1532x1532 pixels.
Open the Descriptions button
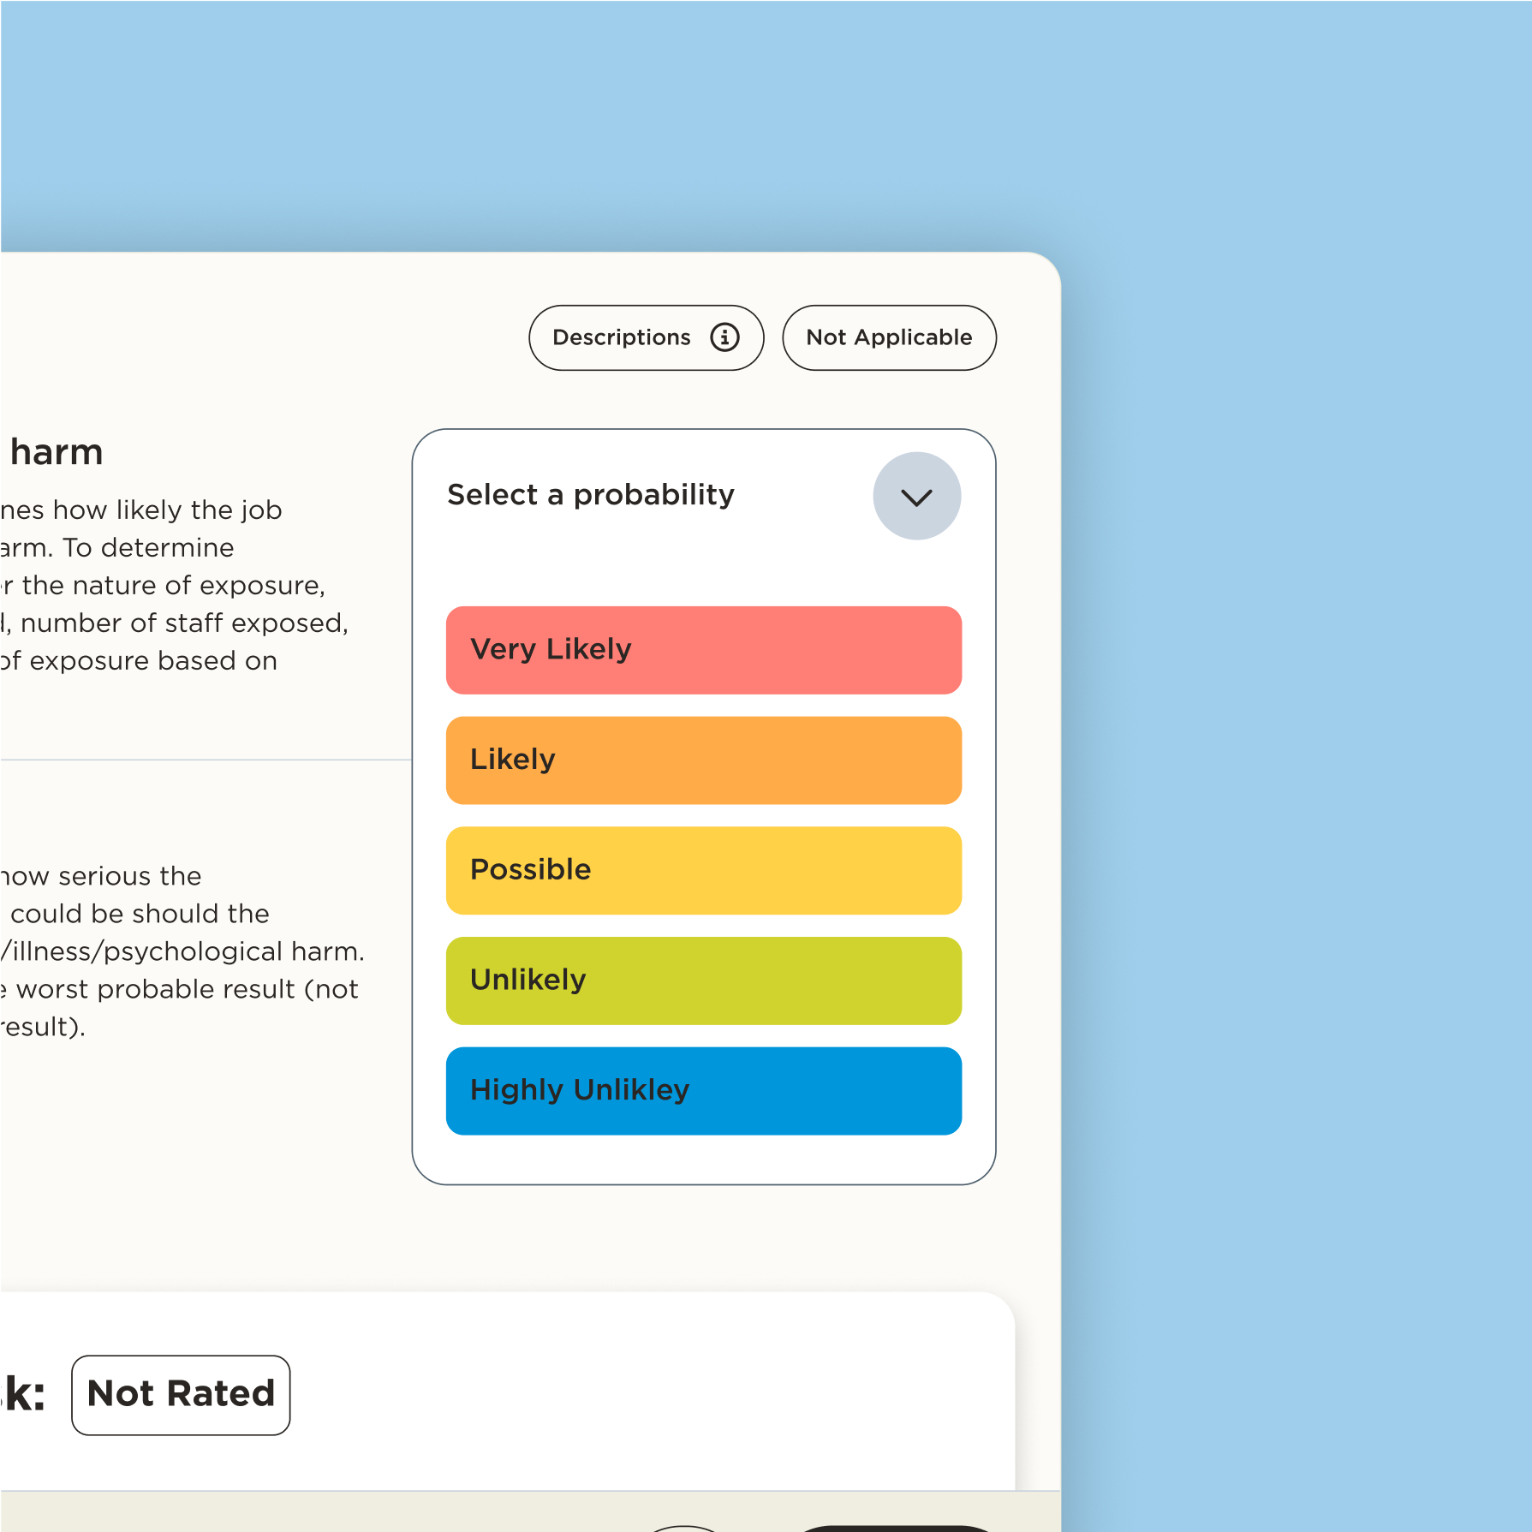coord(623,337)
